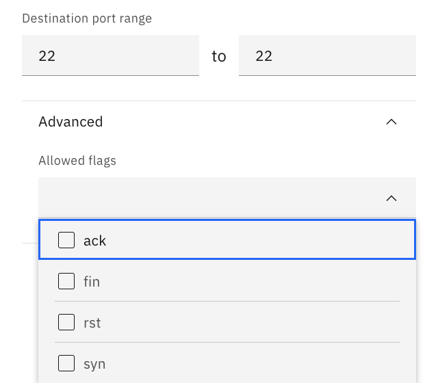Click the 'to' text between port fields
Viewport: 438px width, 383px height.
pyautogui.click(x=219, y=56)
